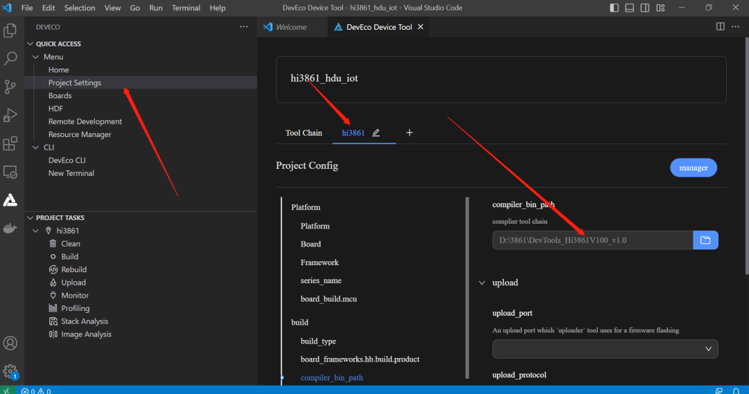Toggle the primary side bar layout button
Viewport: 749px width, 394px height.
tap(614, 8)
